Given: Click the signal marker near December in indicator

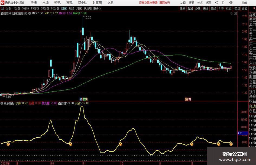Looking at the screenshot, I should pos(121,144).
